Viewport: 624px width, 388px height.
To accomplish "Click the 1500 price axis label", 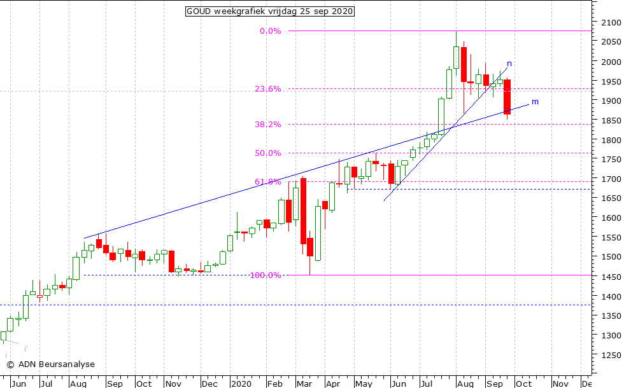I will pos(611,257).
